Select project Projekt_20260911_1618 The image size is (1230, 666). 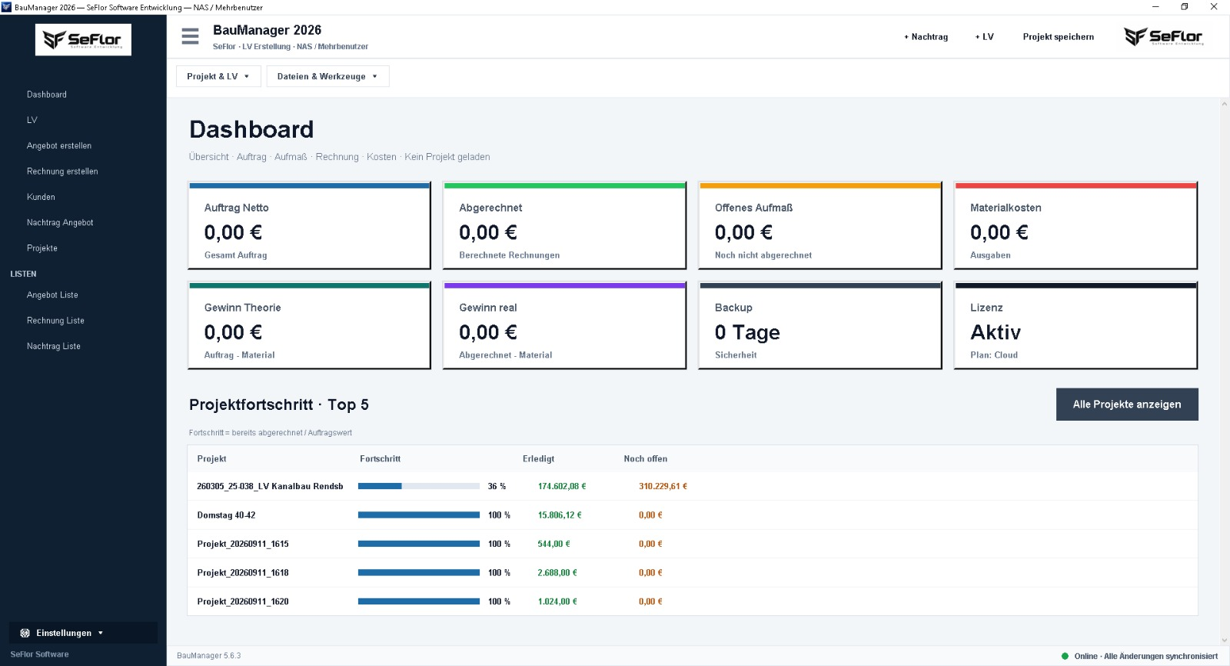click(x=692, y=573)
